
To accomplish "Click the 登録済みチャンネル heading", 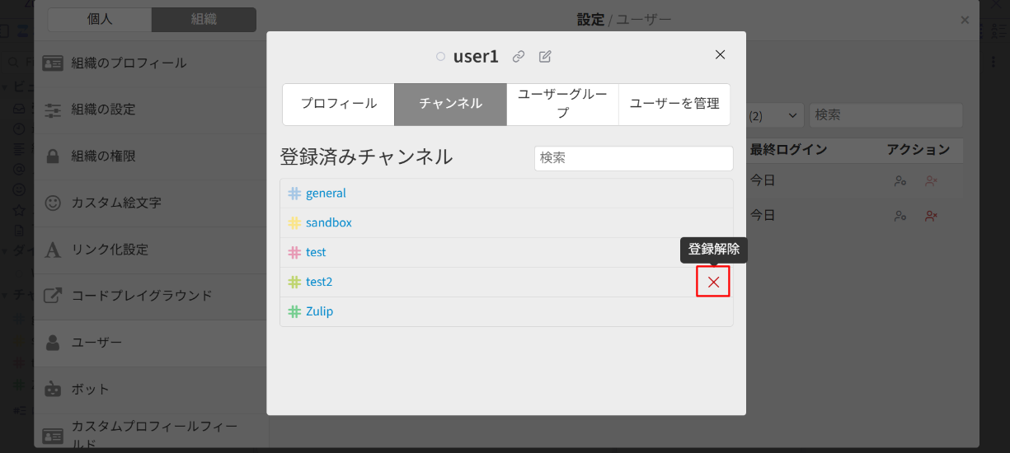I will pos(366,156).
